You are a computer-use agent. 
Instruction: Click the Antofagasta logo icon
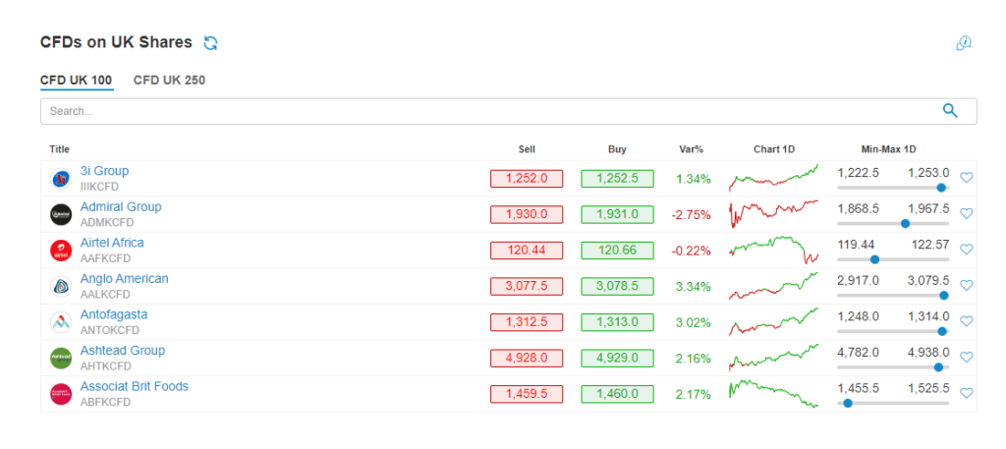pos(61,322)
